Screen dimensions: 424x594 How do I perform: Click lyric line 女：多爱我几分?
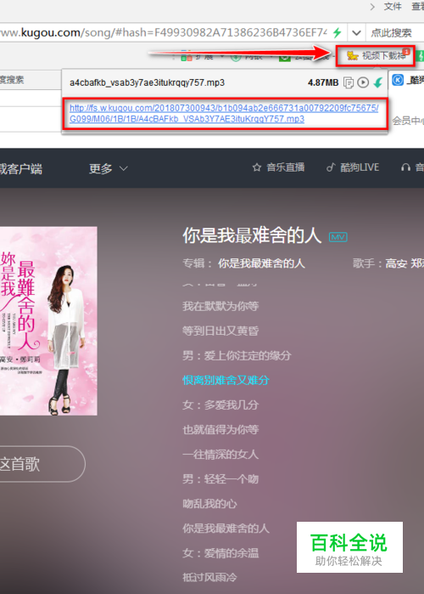coord(220,404)
